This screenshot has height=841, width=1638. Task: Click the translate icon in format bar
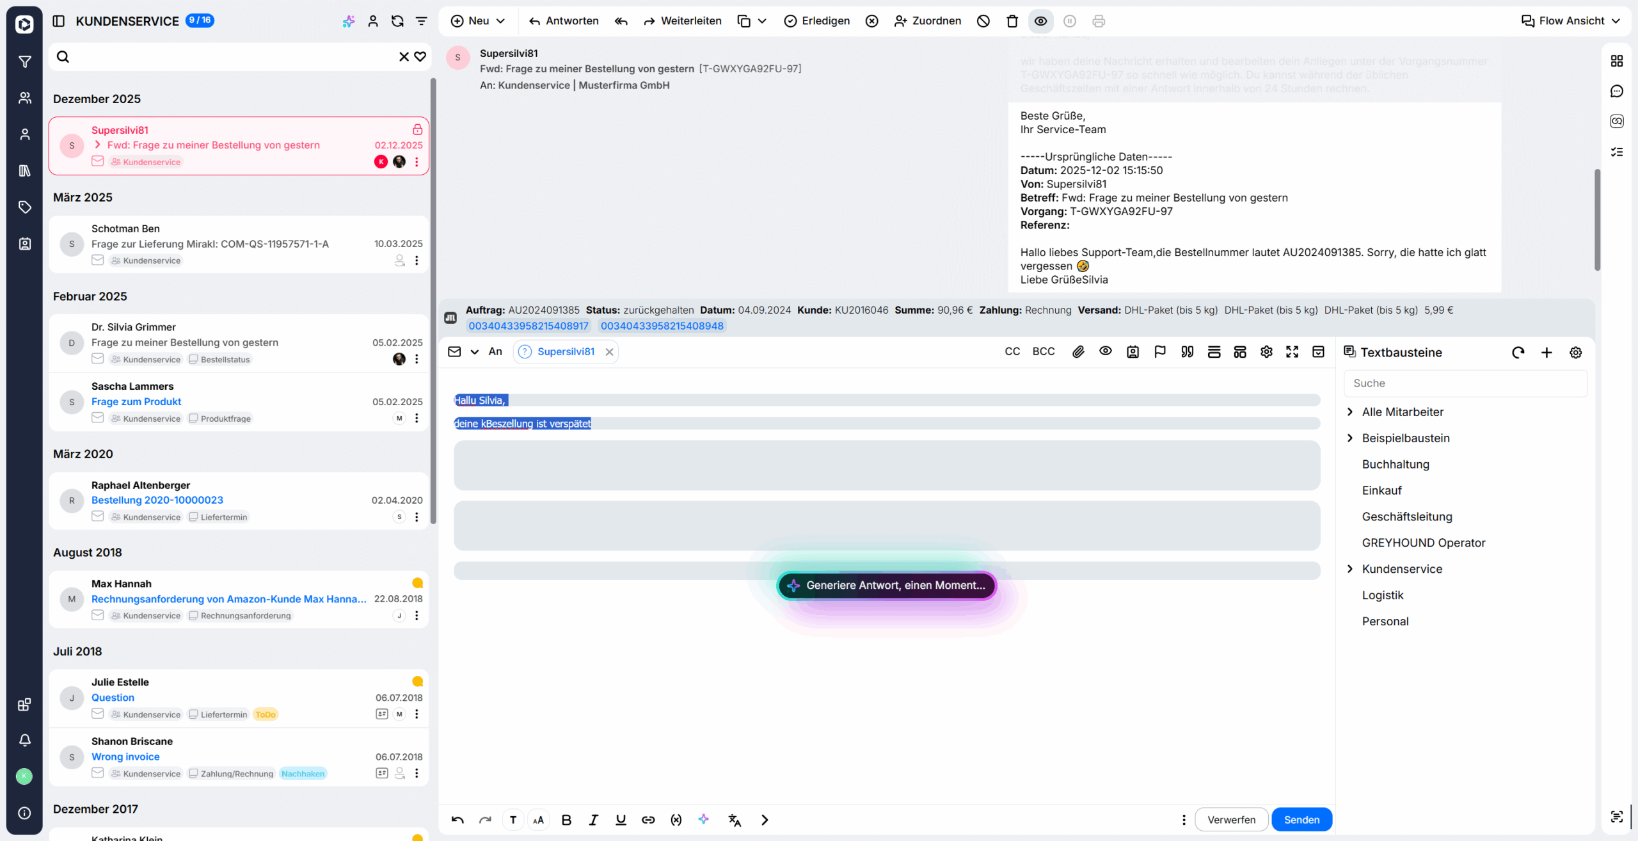point(735,819)
